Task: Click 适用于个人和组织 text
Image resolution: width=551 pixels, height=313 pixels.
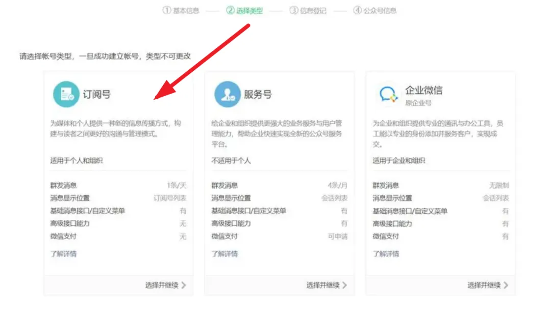Action: point(76,160)
